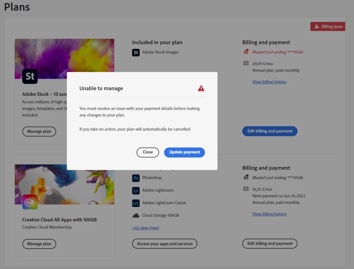Click the red warning triangle in the dialog
Screen dimensions: 354x269
tap(201, 88)
